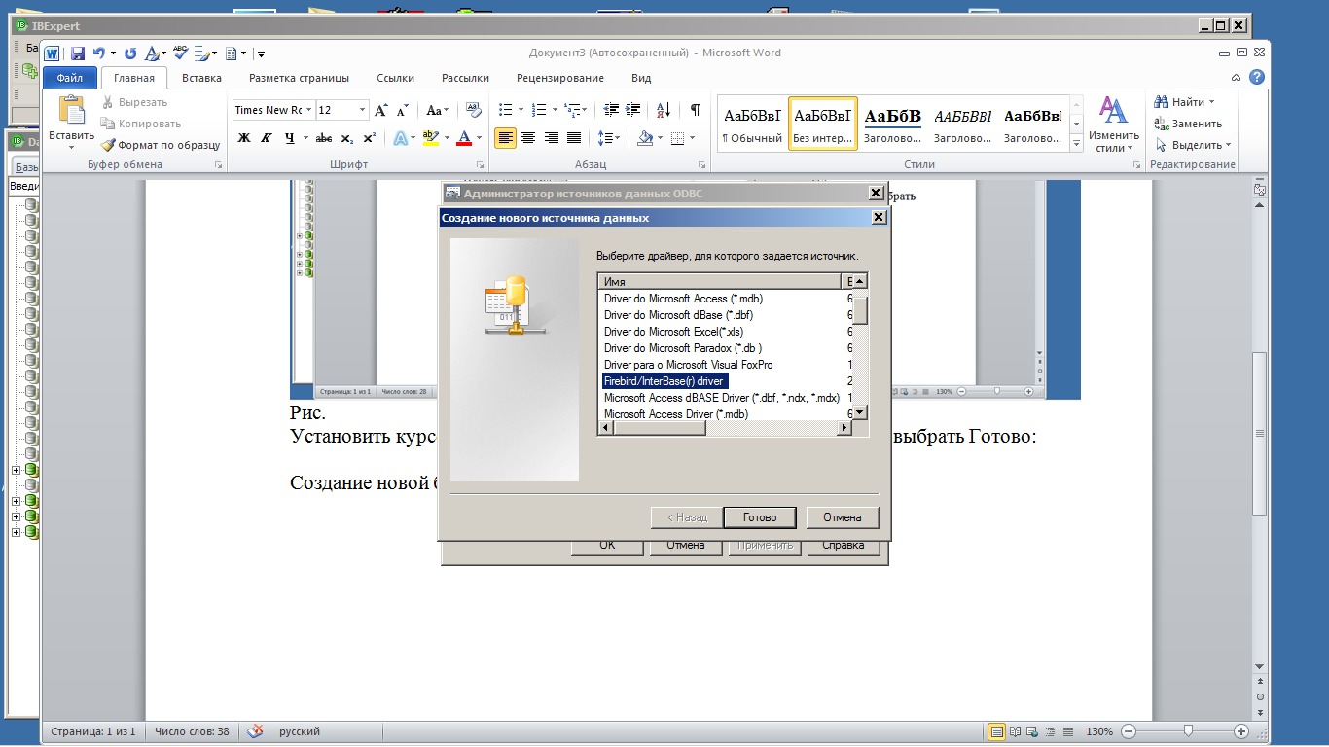
Task: Switch to the Вид ribbon tab
Action: [x=641, y=78]
